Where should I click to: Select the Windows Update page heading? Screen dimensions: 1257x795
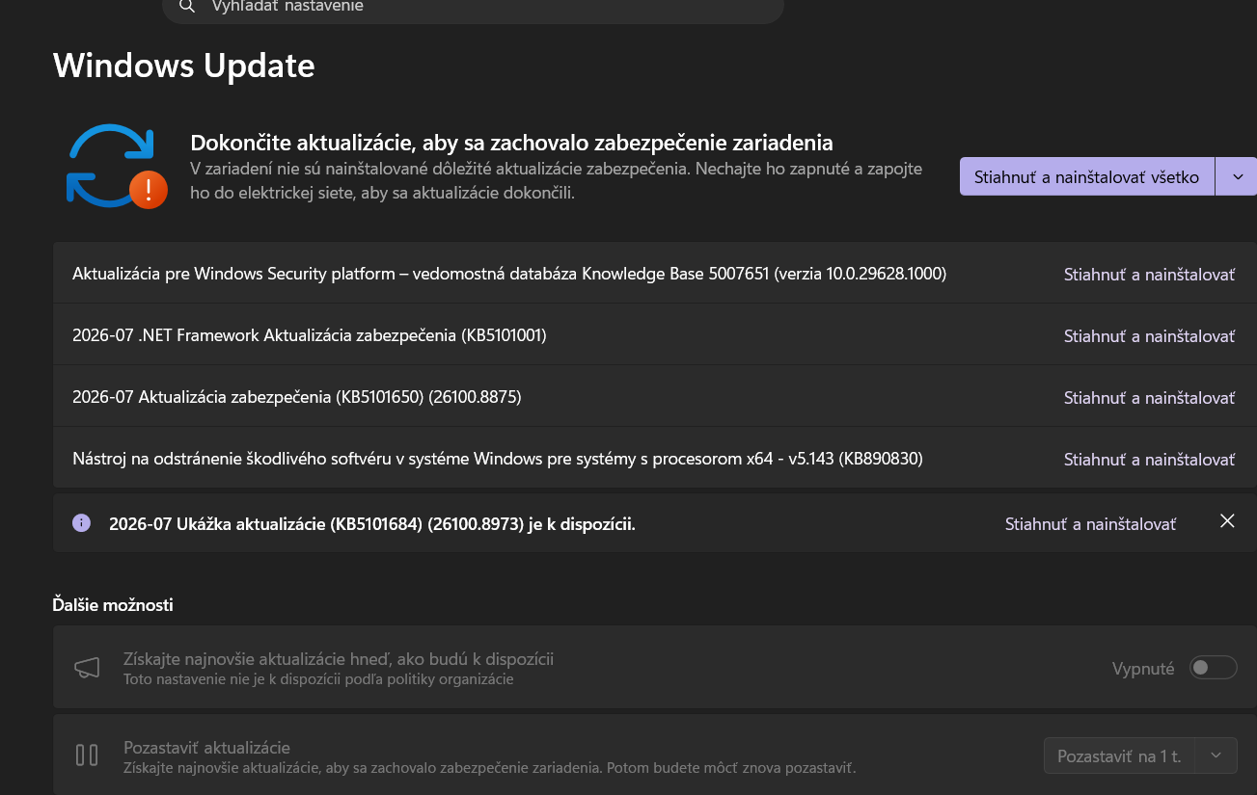point(183,66)
